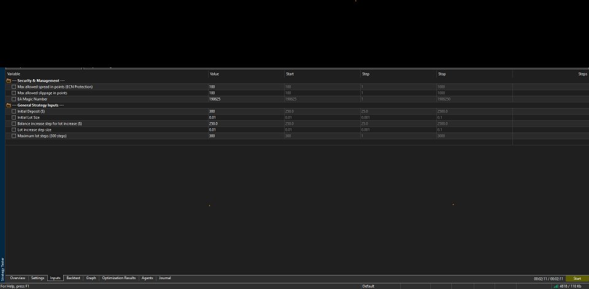Image resolution: width=589 pixels, height=289 pixels.
Task: Edit Lot increase step size value 0.01
Action: (x=246, y=129)
